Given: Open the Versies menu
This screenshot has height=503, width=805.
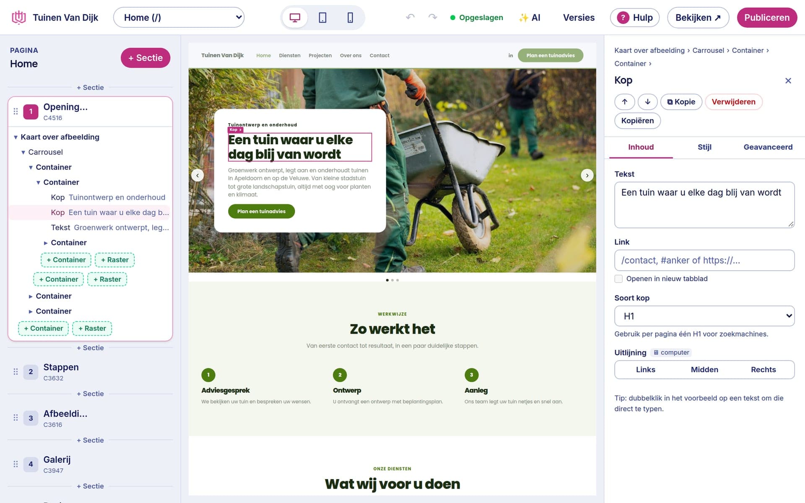Looking at the screenshot, I should coord(579,18).
